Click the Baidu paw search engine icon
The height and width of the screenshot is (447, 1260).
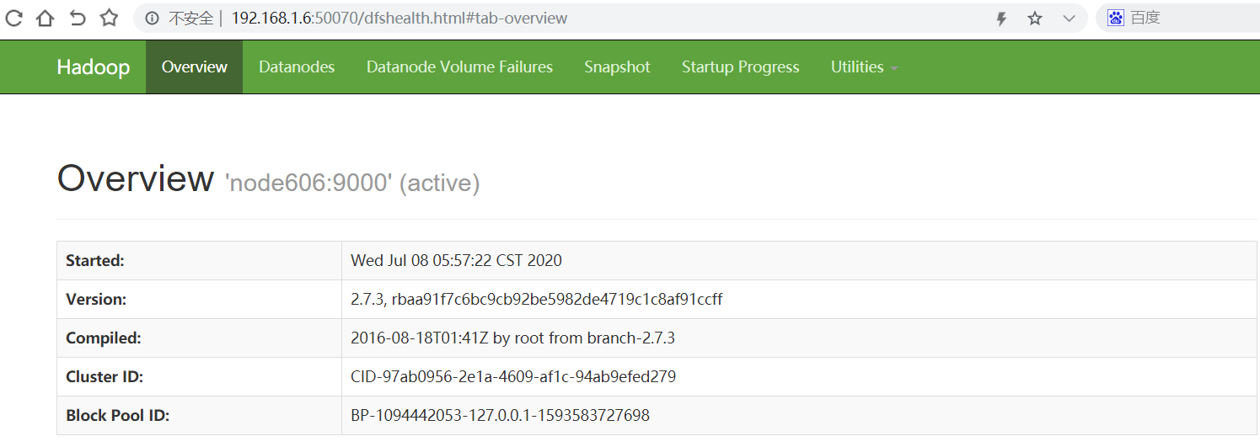point(1116,18)
